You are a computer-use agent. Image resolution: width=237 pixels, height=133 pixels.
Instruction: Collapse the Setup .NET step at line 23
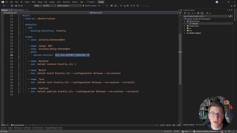[19, 46]
